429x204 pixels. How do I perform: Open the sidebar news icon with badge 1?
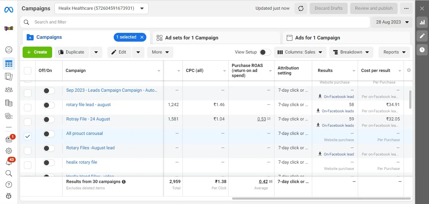point(9,140)
